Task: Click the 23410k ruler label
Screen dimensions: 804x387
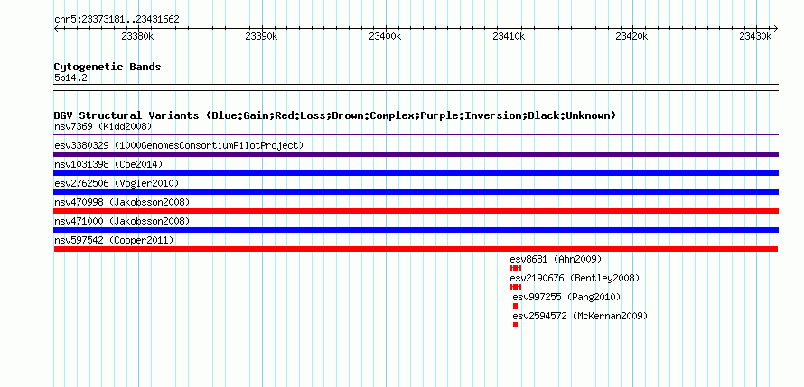Action: [509, 36]
